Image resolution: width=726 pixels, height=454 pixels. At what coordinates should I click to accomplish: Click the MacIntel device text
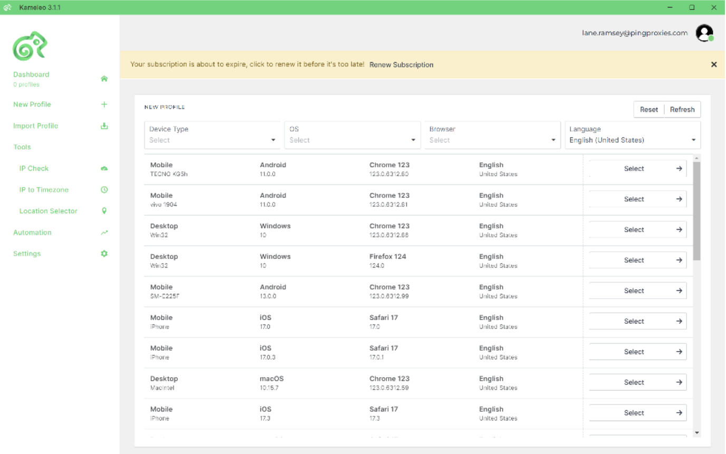click(x=162, y=388)
